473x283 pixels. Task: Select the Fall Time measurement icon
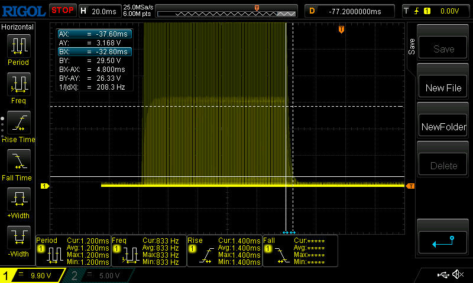(x=19, y=161)
